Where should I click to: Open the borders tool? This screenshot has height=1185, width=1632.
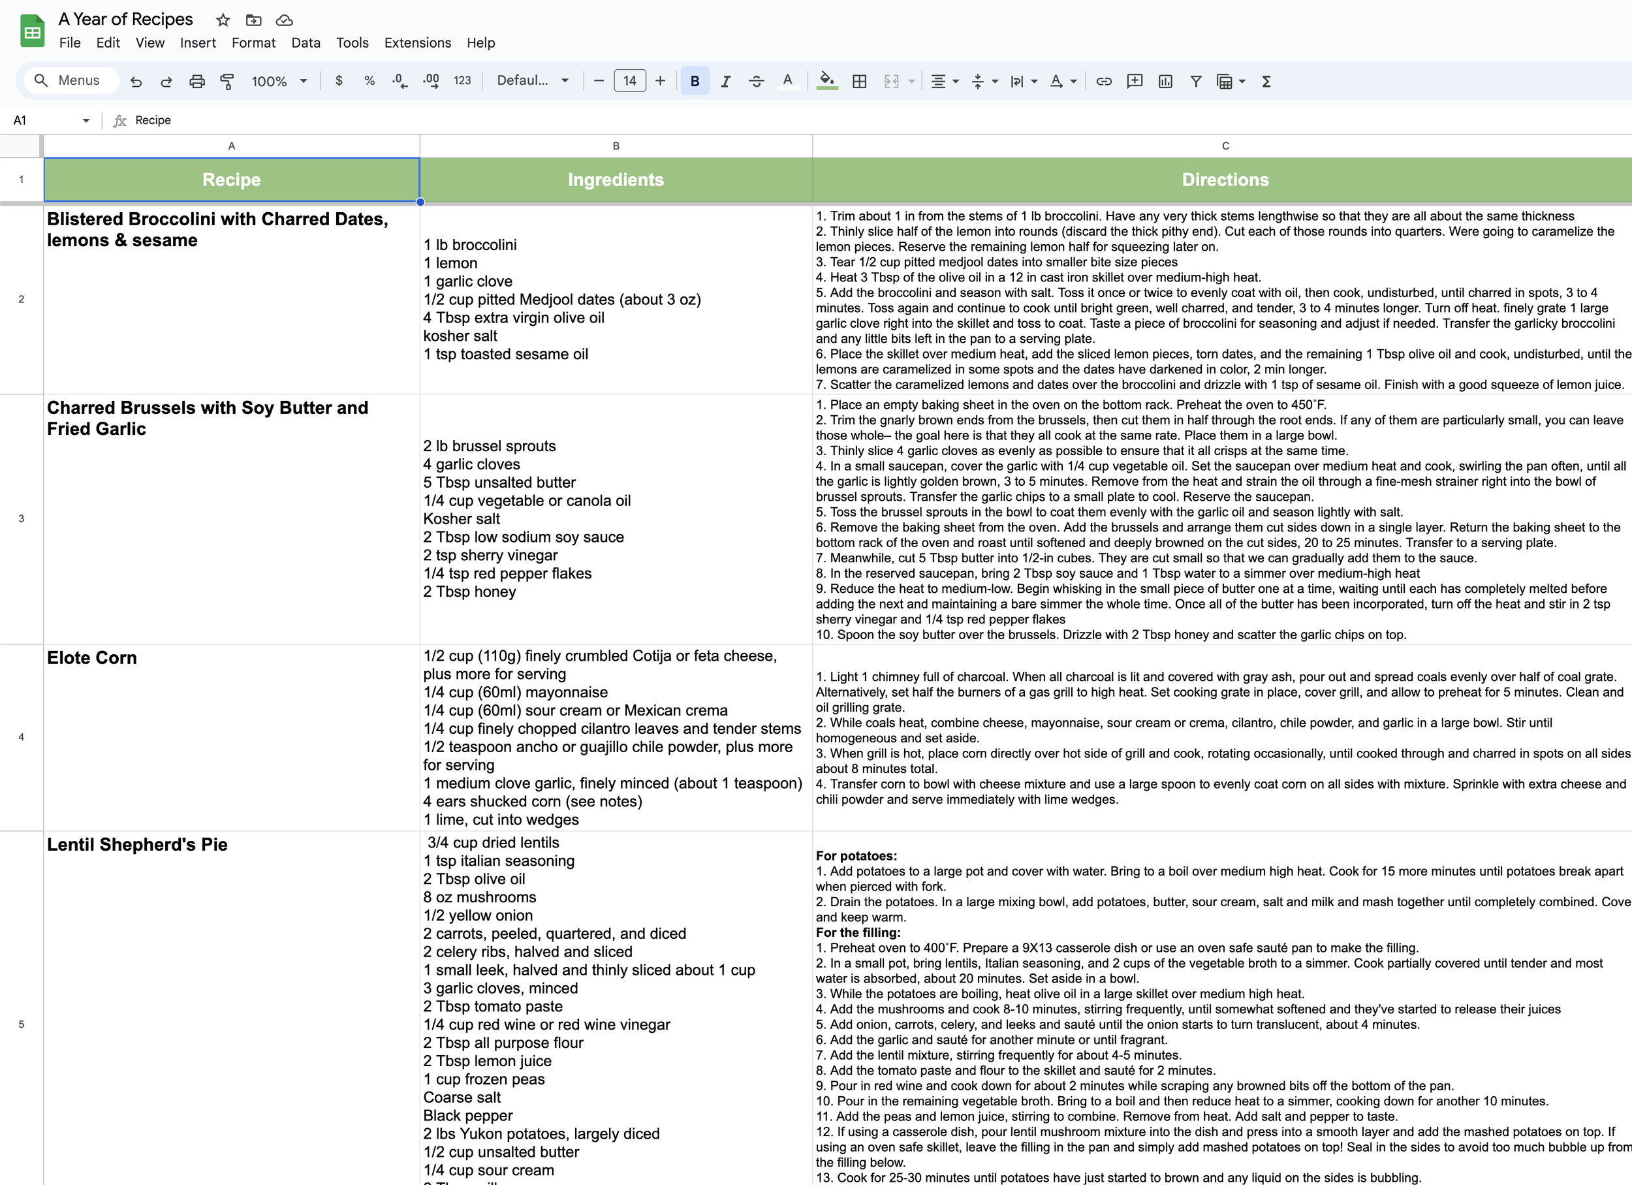pos(859,82)
